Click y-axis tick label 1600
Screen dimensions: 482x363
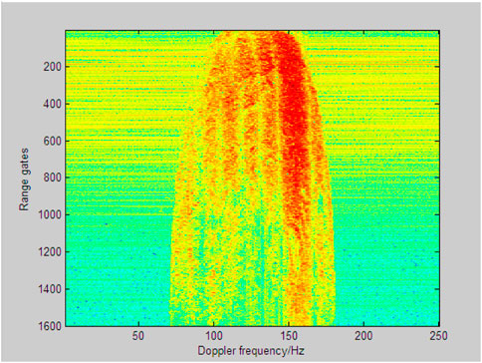pyautogui.click(x=50, y=326)
